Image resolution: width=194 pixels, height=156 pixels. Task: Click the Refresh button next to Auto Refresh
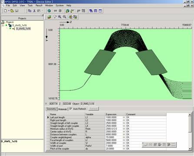pyautogui.click(x=93, y=108)
